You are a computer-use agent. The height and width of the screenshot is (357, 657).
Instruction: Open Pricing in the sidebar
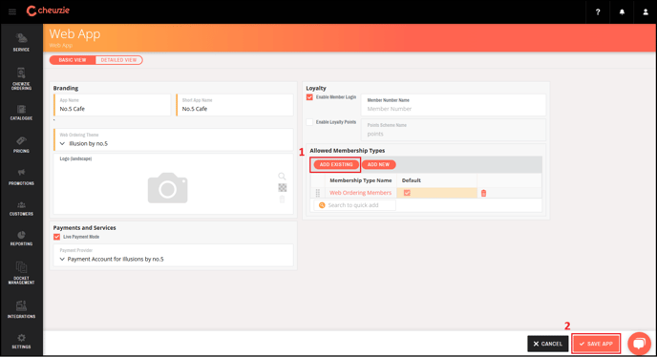pyautogui.click(x=21, y=144)
